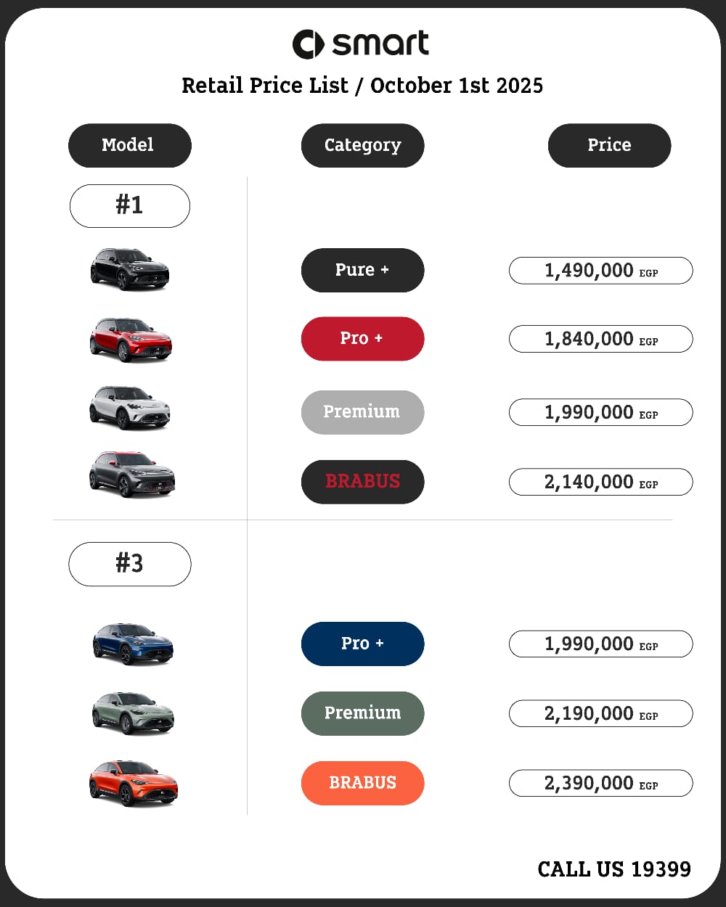Image resolution: width=726 pixels, height=907 pixels.
Task: Click the Model header pill
Action: 130,145
